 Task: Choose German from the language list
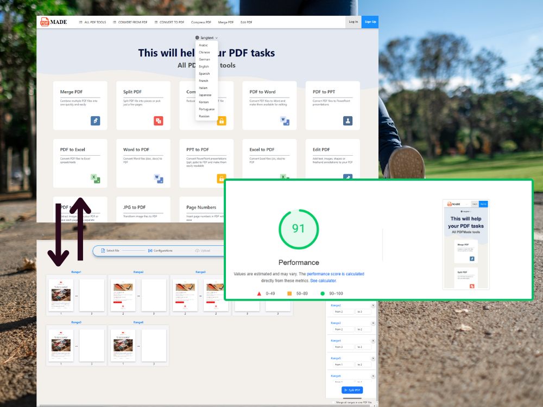pyautogui.click(x=204, y=60)
